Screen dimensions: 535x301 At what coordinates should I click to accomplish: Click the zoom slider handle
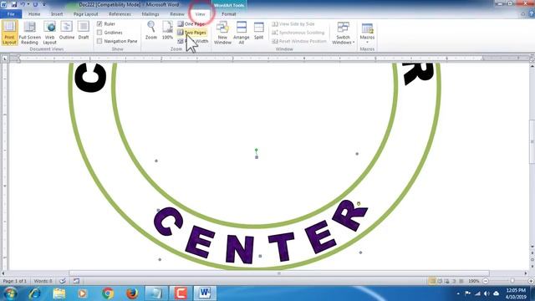512,281
